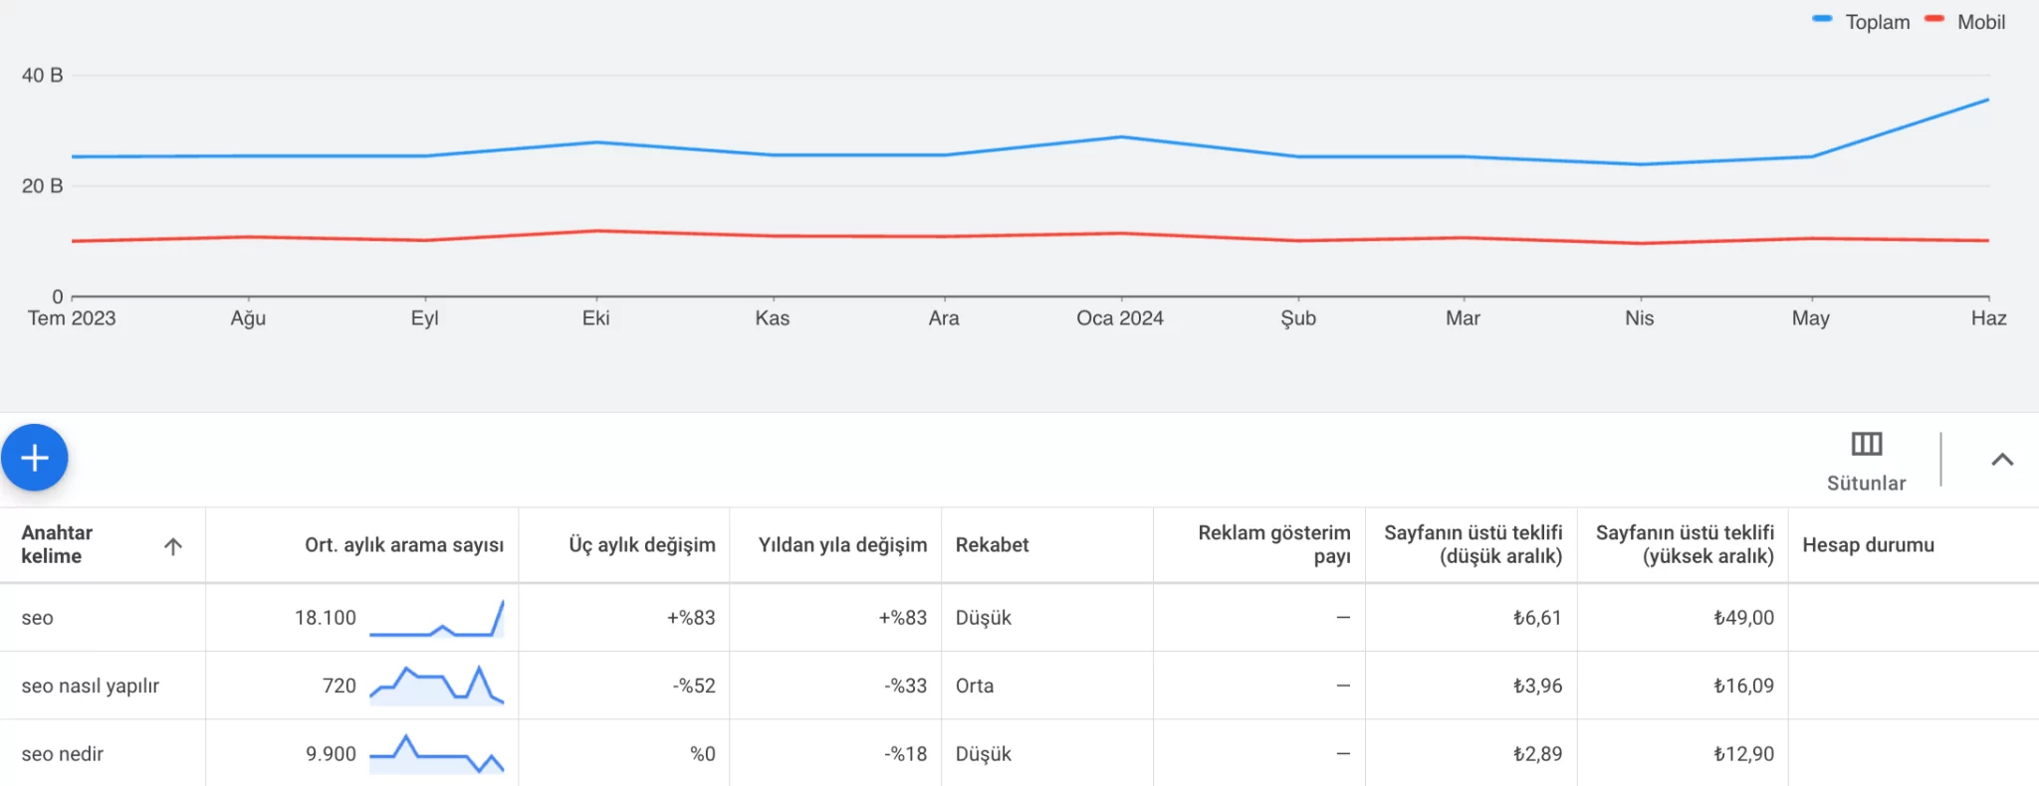Select the keyword 'seo nedir'

(x=62, y=754)
